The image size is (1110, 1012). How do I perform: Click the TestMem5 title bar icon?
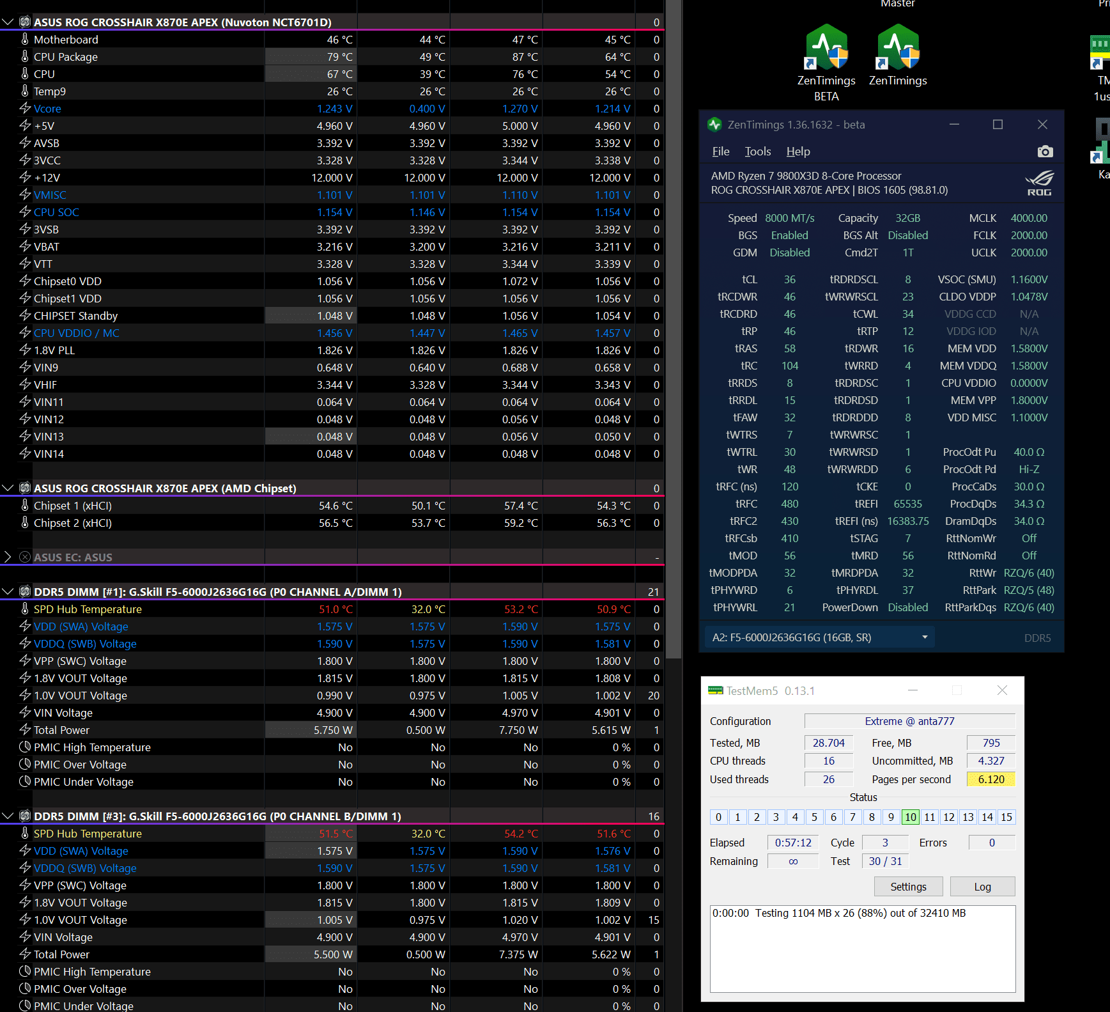(x=715, y=690)
